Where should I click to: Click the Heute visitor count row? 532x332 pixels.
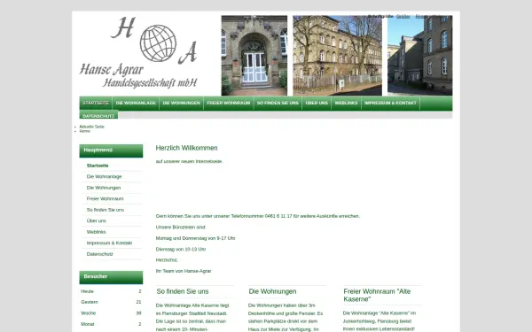pyautogui.click(x=111, y=291)
